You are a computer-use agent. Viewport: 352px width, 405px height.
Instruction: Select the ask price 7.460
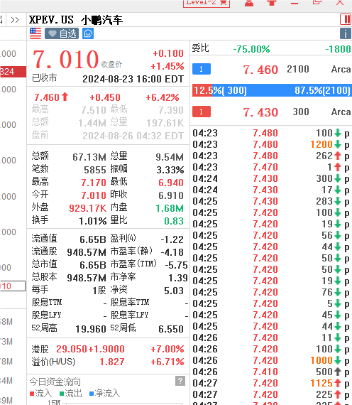tap(260, 70)
